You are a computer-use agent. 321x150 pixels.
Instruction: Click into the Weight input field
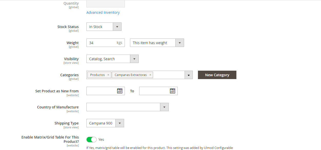(x=101, y=43)
